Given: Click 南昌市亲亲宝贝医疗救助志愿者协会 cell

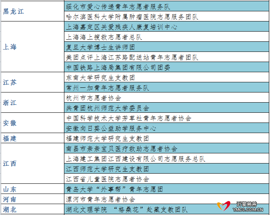Looking at the screenshot, I should pyautogui.click(x=167, y=148).
